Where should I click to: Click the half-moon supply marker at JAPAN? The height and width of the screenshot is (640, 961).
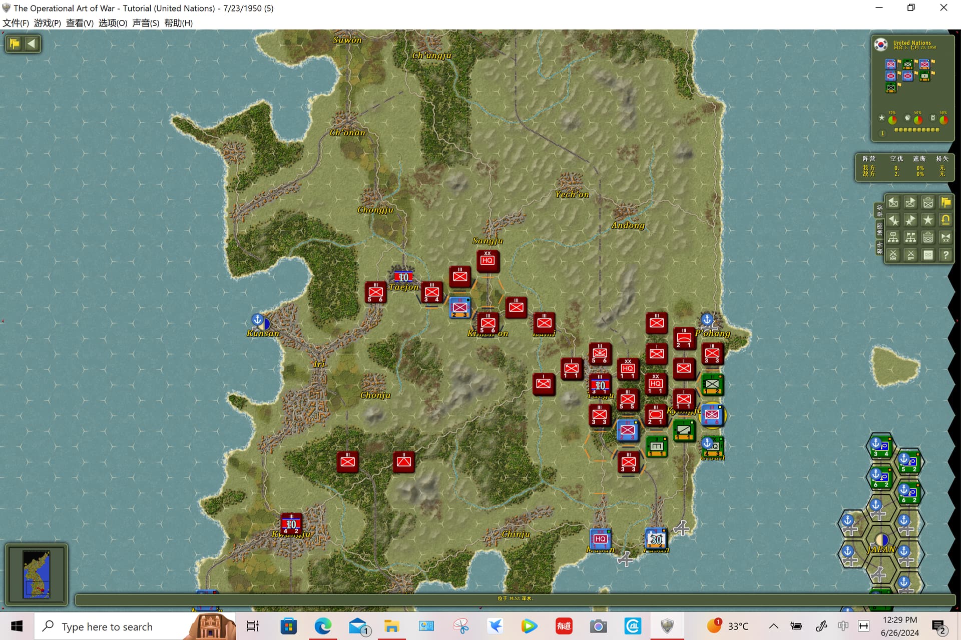881,540
